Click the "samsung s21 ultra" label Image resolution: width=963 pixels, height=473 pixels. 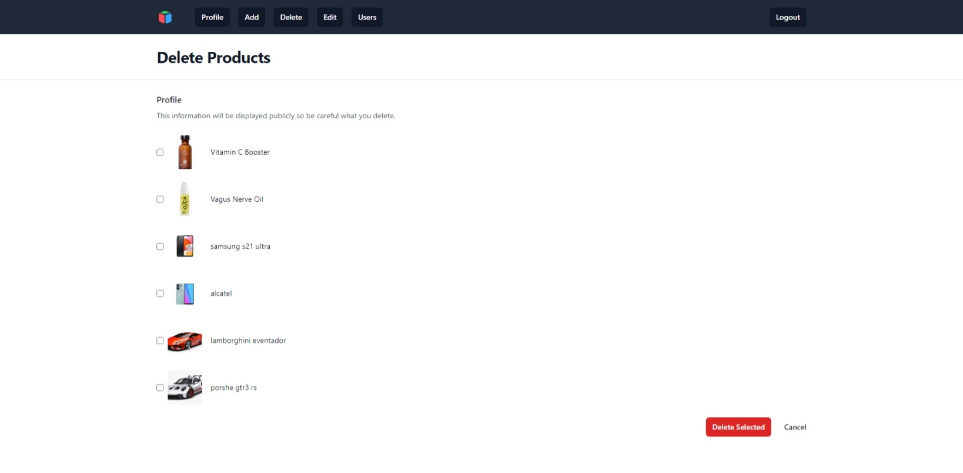pos(240,247)
